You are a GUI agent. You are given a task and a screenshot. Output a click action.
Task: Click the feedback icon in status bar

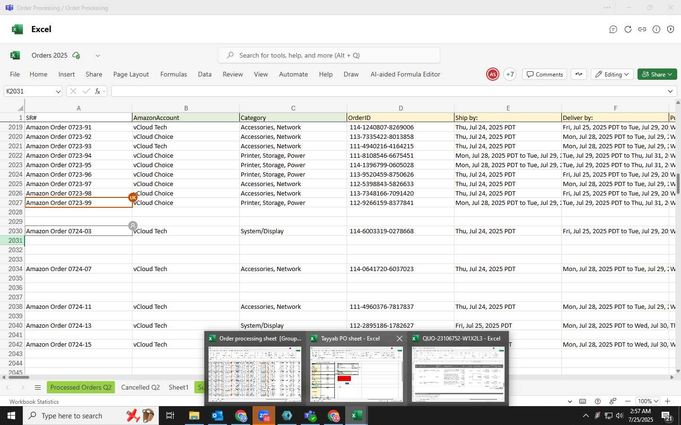(613, 401)
